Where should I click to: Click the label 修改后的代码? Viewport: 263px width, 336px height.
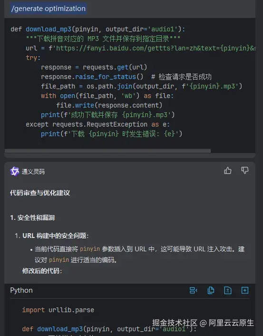(42, 271)
